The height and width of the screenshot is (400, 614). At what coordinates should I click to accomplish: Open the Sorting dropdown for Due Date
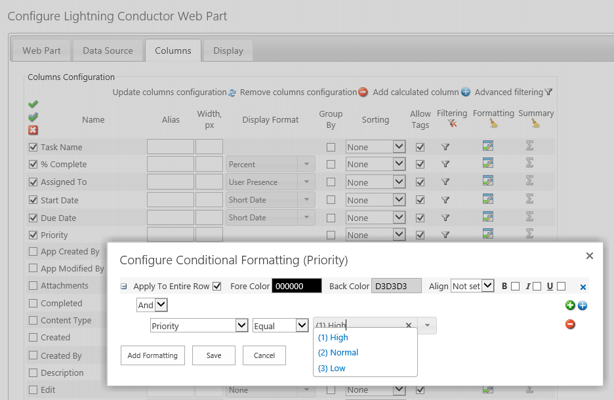click(x=375, y=218)
